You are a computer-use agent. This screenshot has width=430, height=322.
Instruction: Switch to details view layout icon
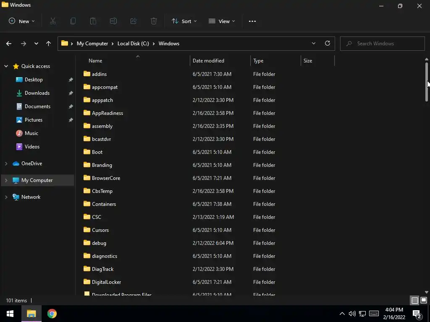(414, 300)
